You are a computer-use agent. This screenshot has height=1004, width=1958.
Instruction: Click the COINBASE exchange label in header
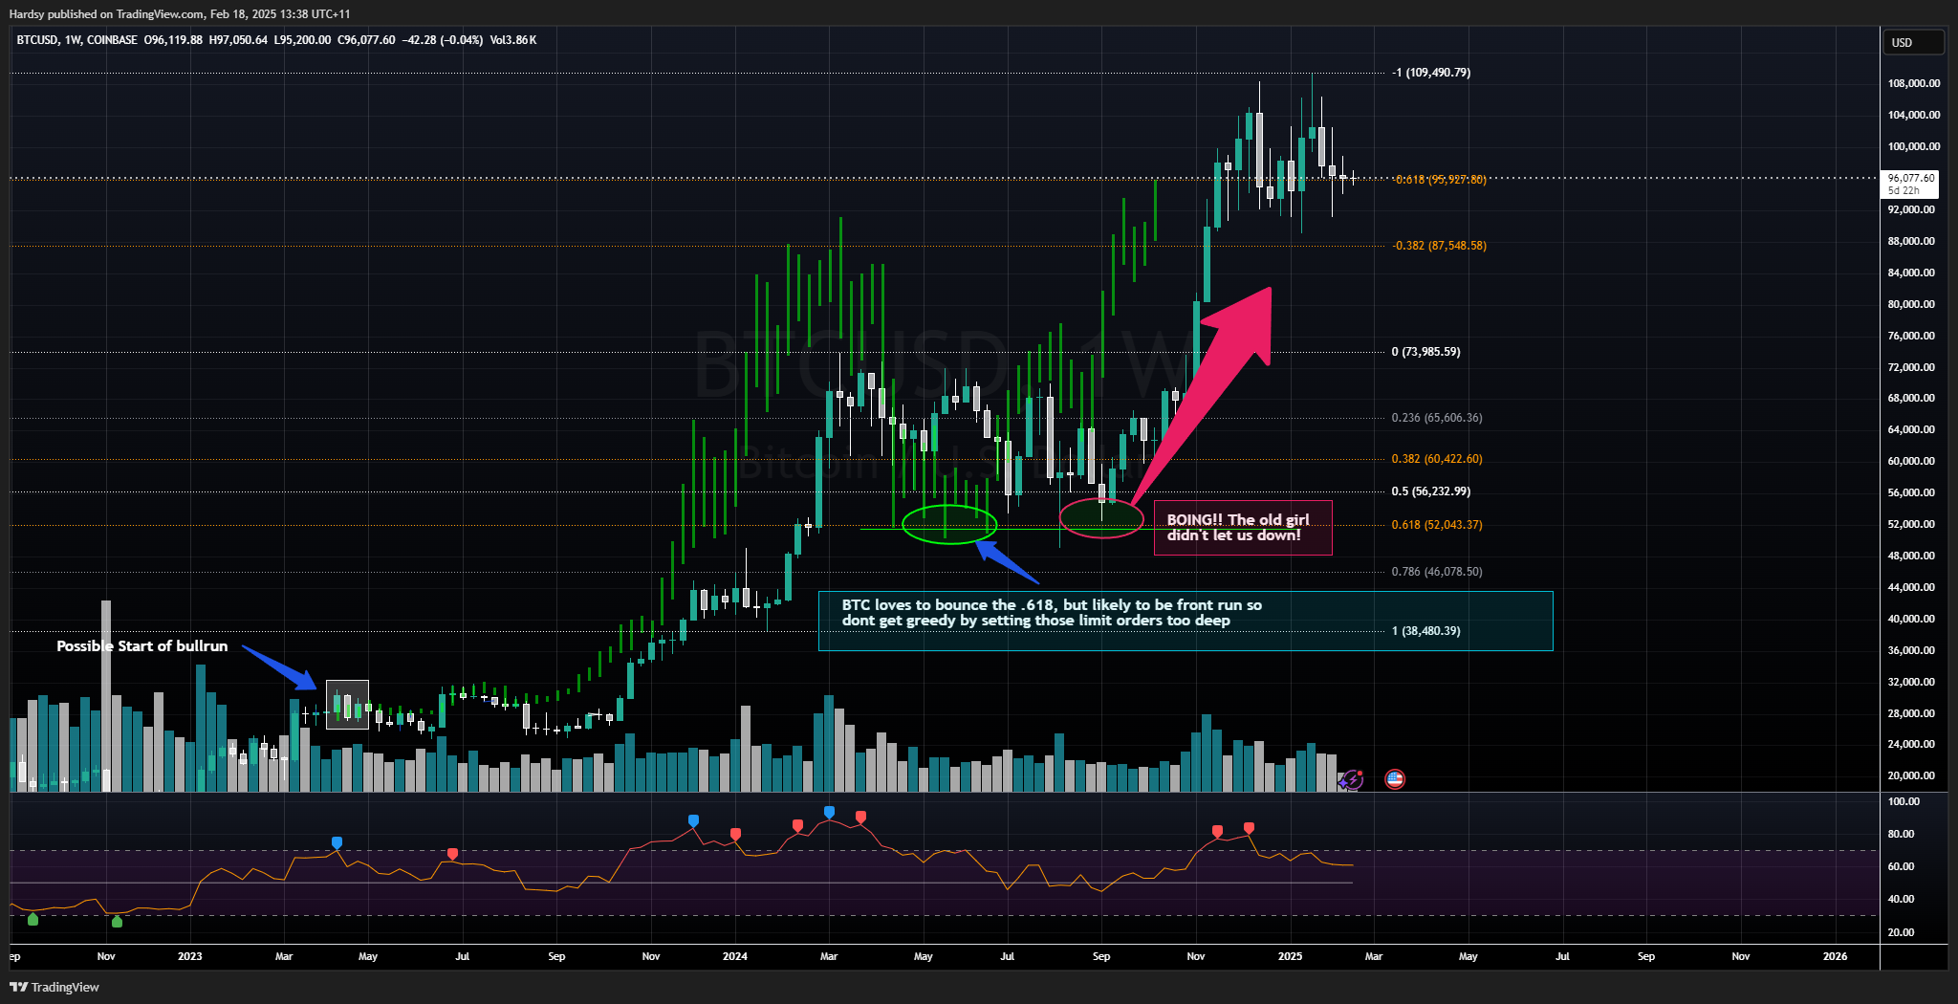coord(112,40)
